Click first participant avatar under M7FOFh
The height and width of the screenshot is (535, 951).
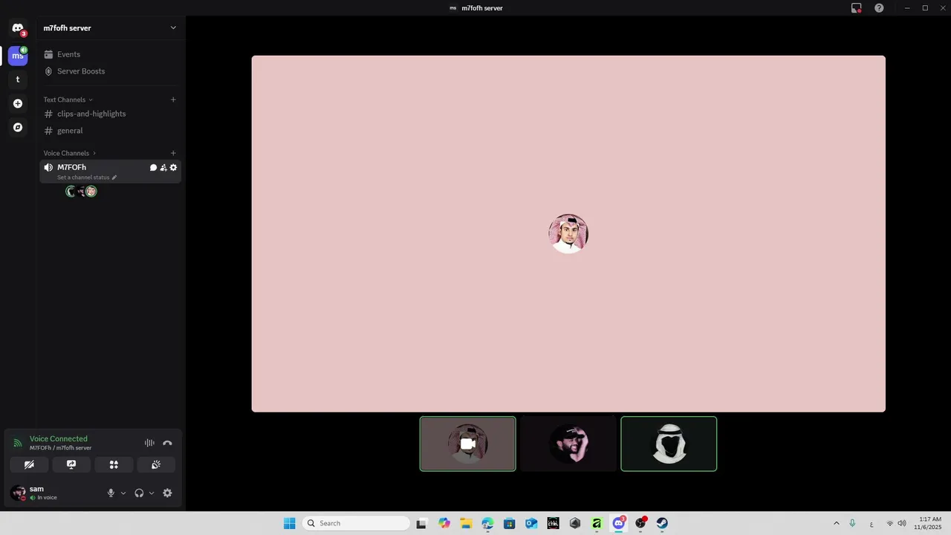click(x=71, y=192)
